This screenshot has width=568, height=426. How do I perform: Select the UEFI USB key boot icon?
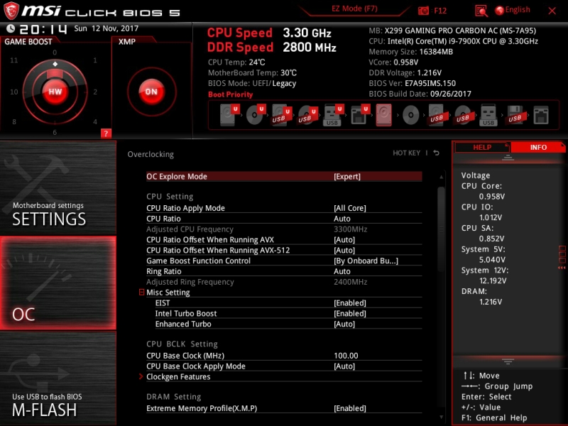pos(333,115)
